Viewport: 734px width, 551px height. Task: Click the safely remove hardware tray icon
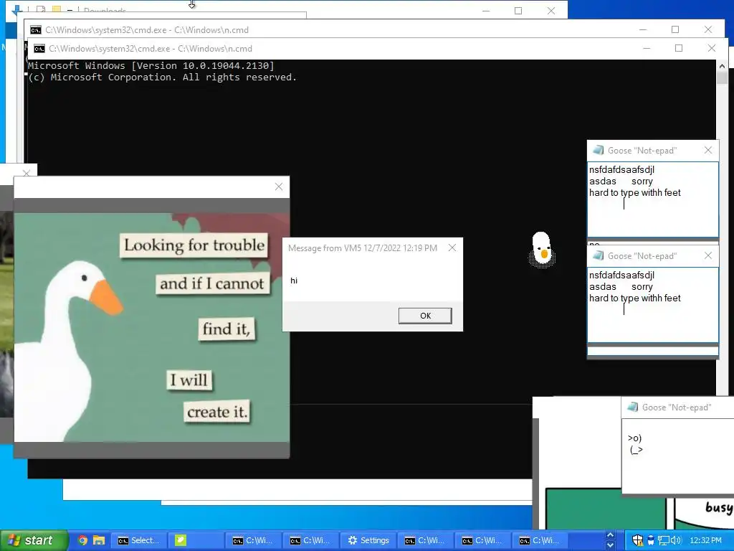tap(651, 540)
